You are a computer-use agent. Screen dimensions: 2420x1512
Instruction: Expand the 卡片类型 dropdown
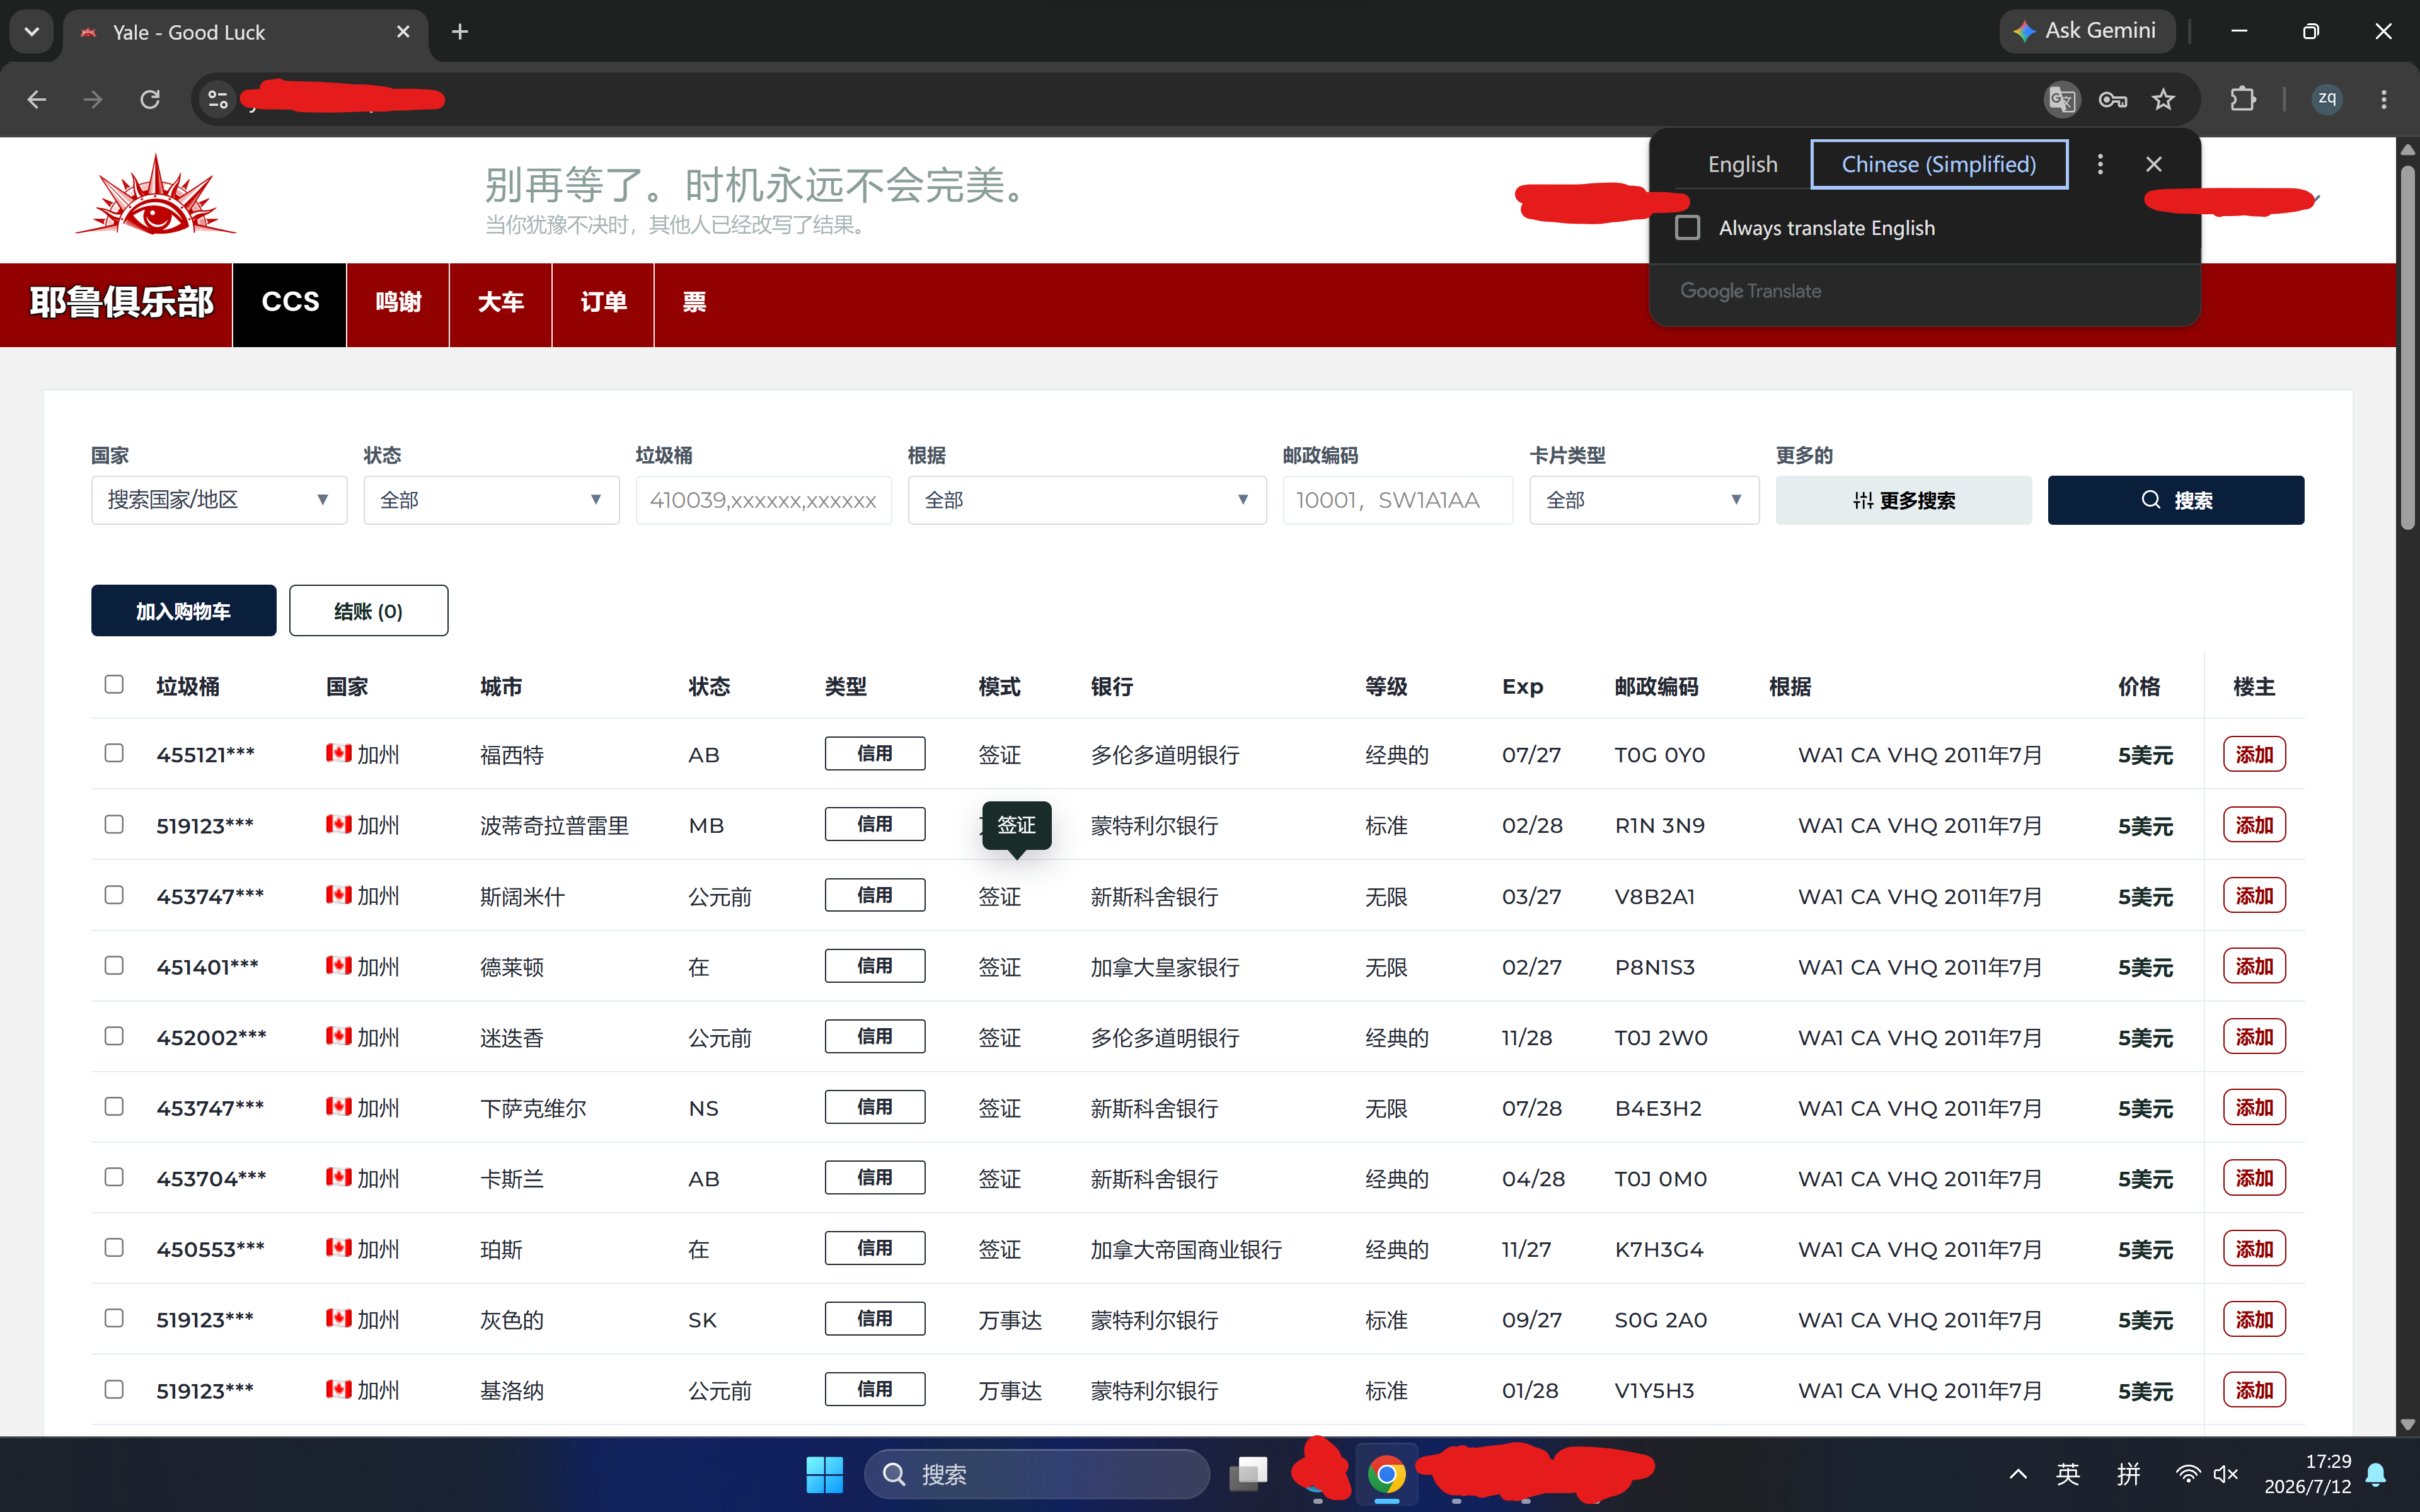(1644, 500)
